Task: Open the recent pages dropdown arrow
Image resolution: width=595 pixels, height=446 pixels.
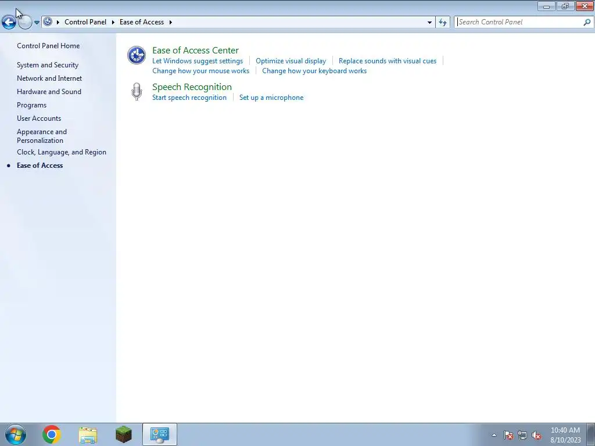Action: (x=37, y=23)
